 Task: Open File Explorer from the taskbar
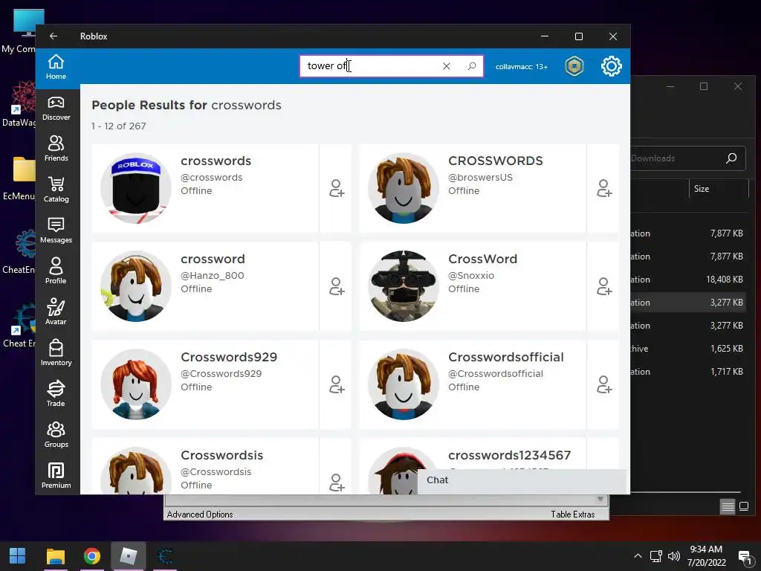coord(55,556)
